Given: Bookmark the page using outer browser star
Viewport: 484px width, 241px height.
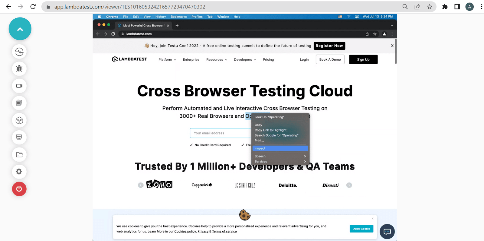Looking at the screenshot, I should point(430,7).
